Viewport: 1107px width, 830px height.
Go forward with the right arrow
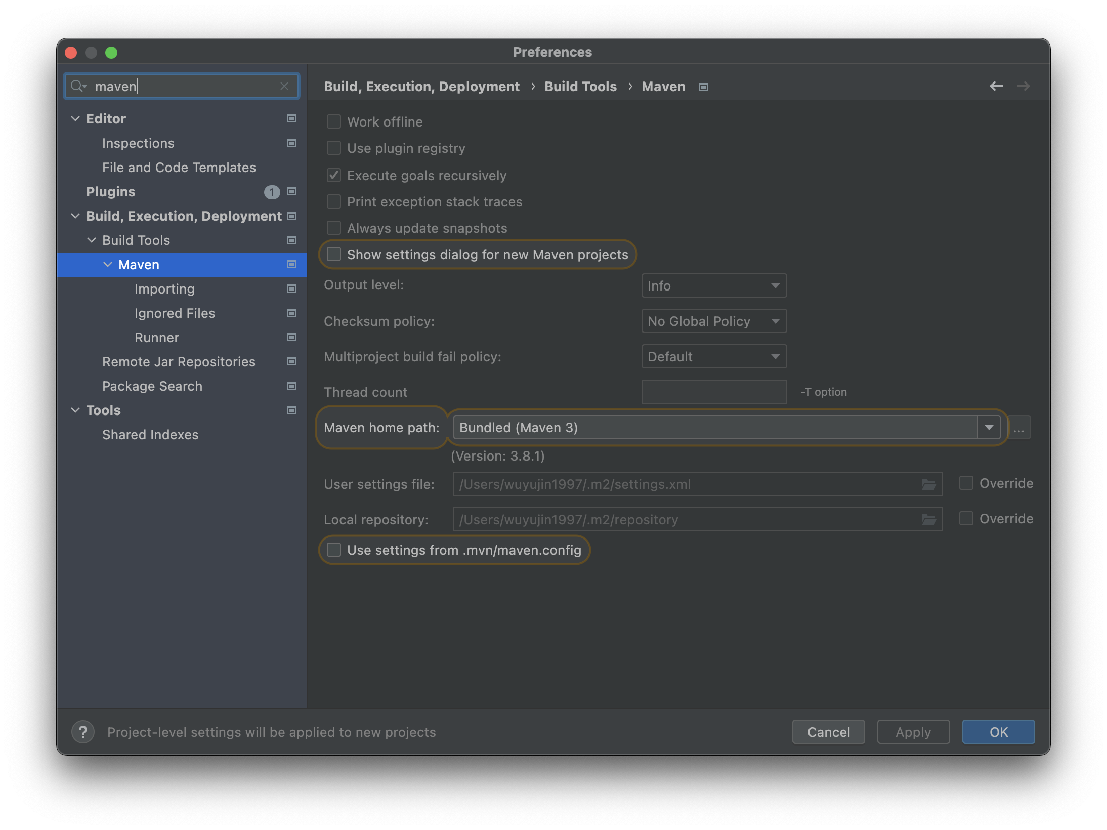[x=1023, y=86]
